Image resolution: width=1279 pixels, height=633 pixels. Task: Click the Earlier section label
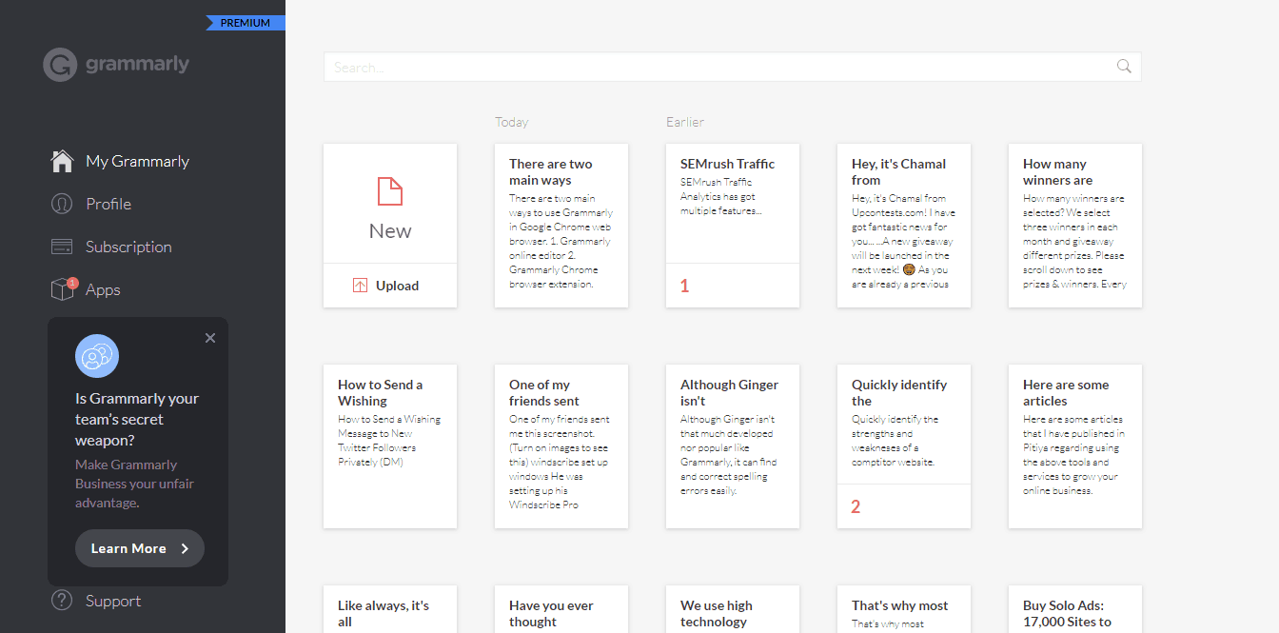(685, 122)
